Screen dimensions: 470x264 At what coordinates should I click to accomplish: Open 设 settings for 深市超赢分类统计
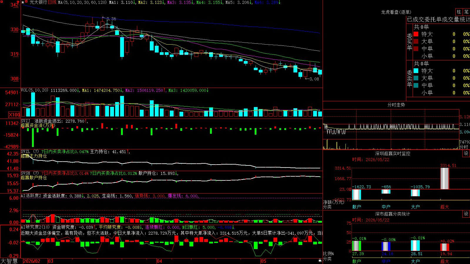[466, 214]
